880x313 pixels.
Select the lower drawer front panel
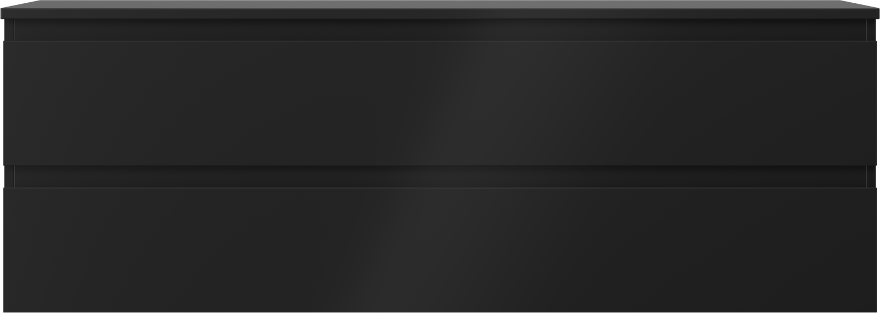[440, 250]
